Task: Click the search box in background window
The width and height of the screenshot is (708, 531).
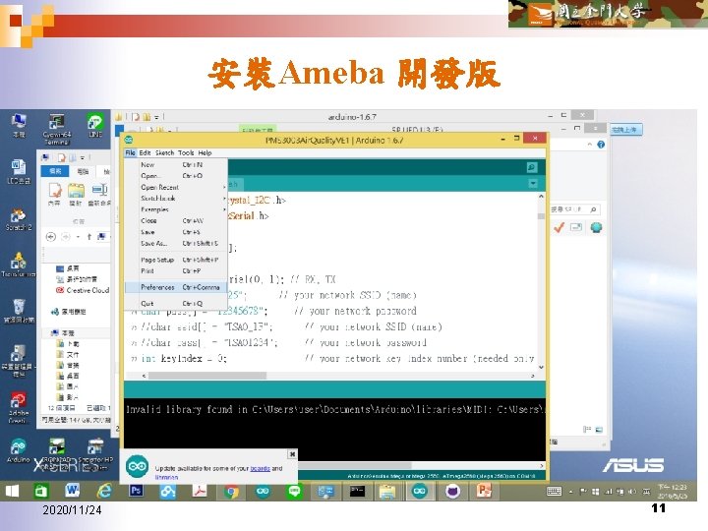Action: coord(575,209)
